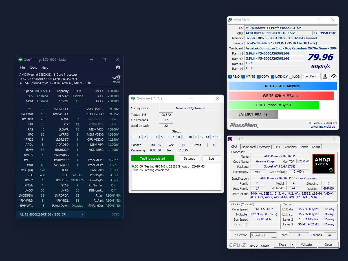Click the green Testing completed progress bar
Image resolution: width=348 pixels, height=261 pixels.
(x=153, y=158)
